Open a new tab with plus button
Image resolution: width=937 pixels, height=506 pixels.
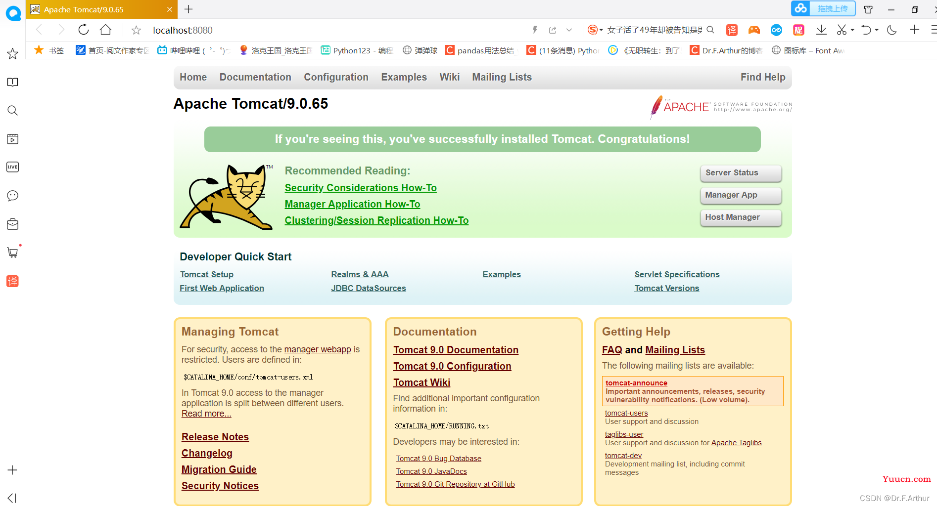tap(188, 9)
